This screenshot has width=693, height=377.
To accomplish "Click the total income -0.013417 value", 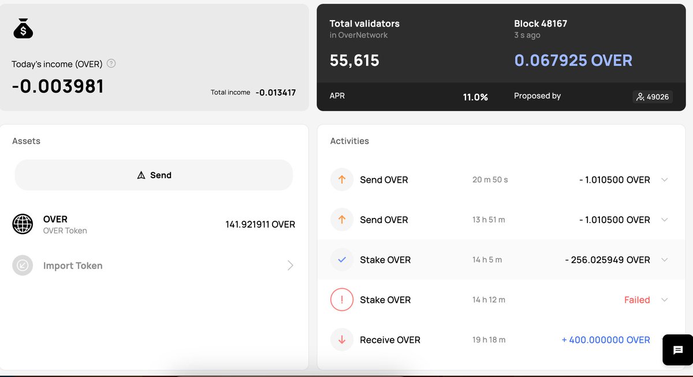I will click(275, 92).
